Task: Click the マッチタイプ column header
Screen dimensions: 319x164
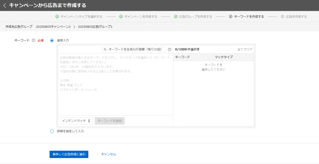Action: [x=233, y=57]
